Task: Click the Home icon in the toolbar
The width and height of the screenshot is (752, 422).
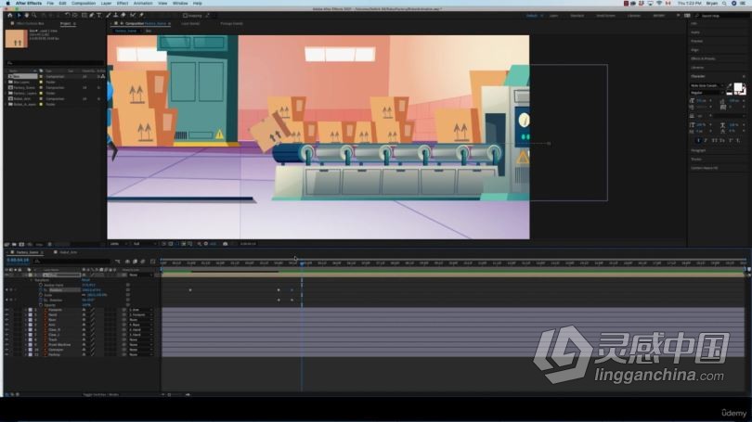Action: [9, 16]
